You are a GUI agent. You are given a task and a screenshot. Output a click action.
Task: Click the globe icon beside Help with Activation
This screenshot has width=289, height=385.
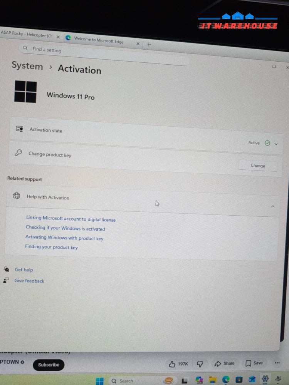(x=17, y=196)
